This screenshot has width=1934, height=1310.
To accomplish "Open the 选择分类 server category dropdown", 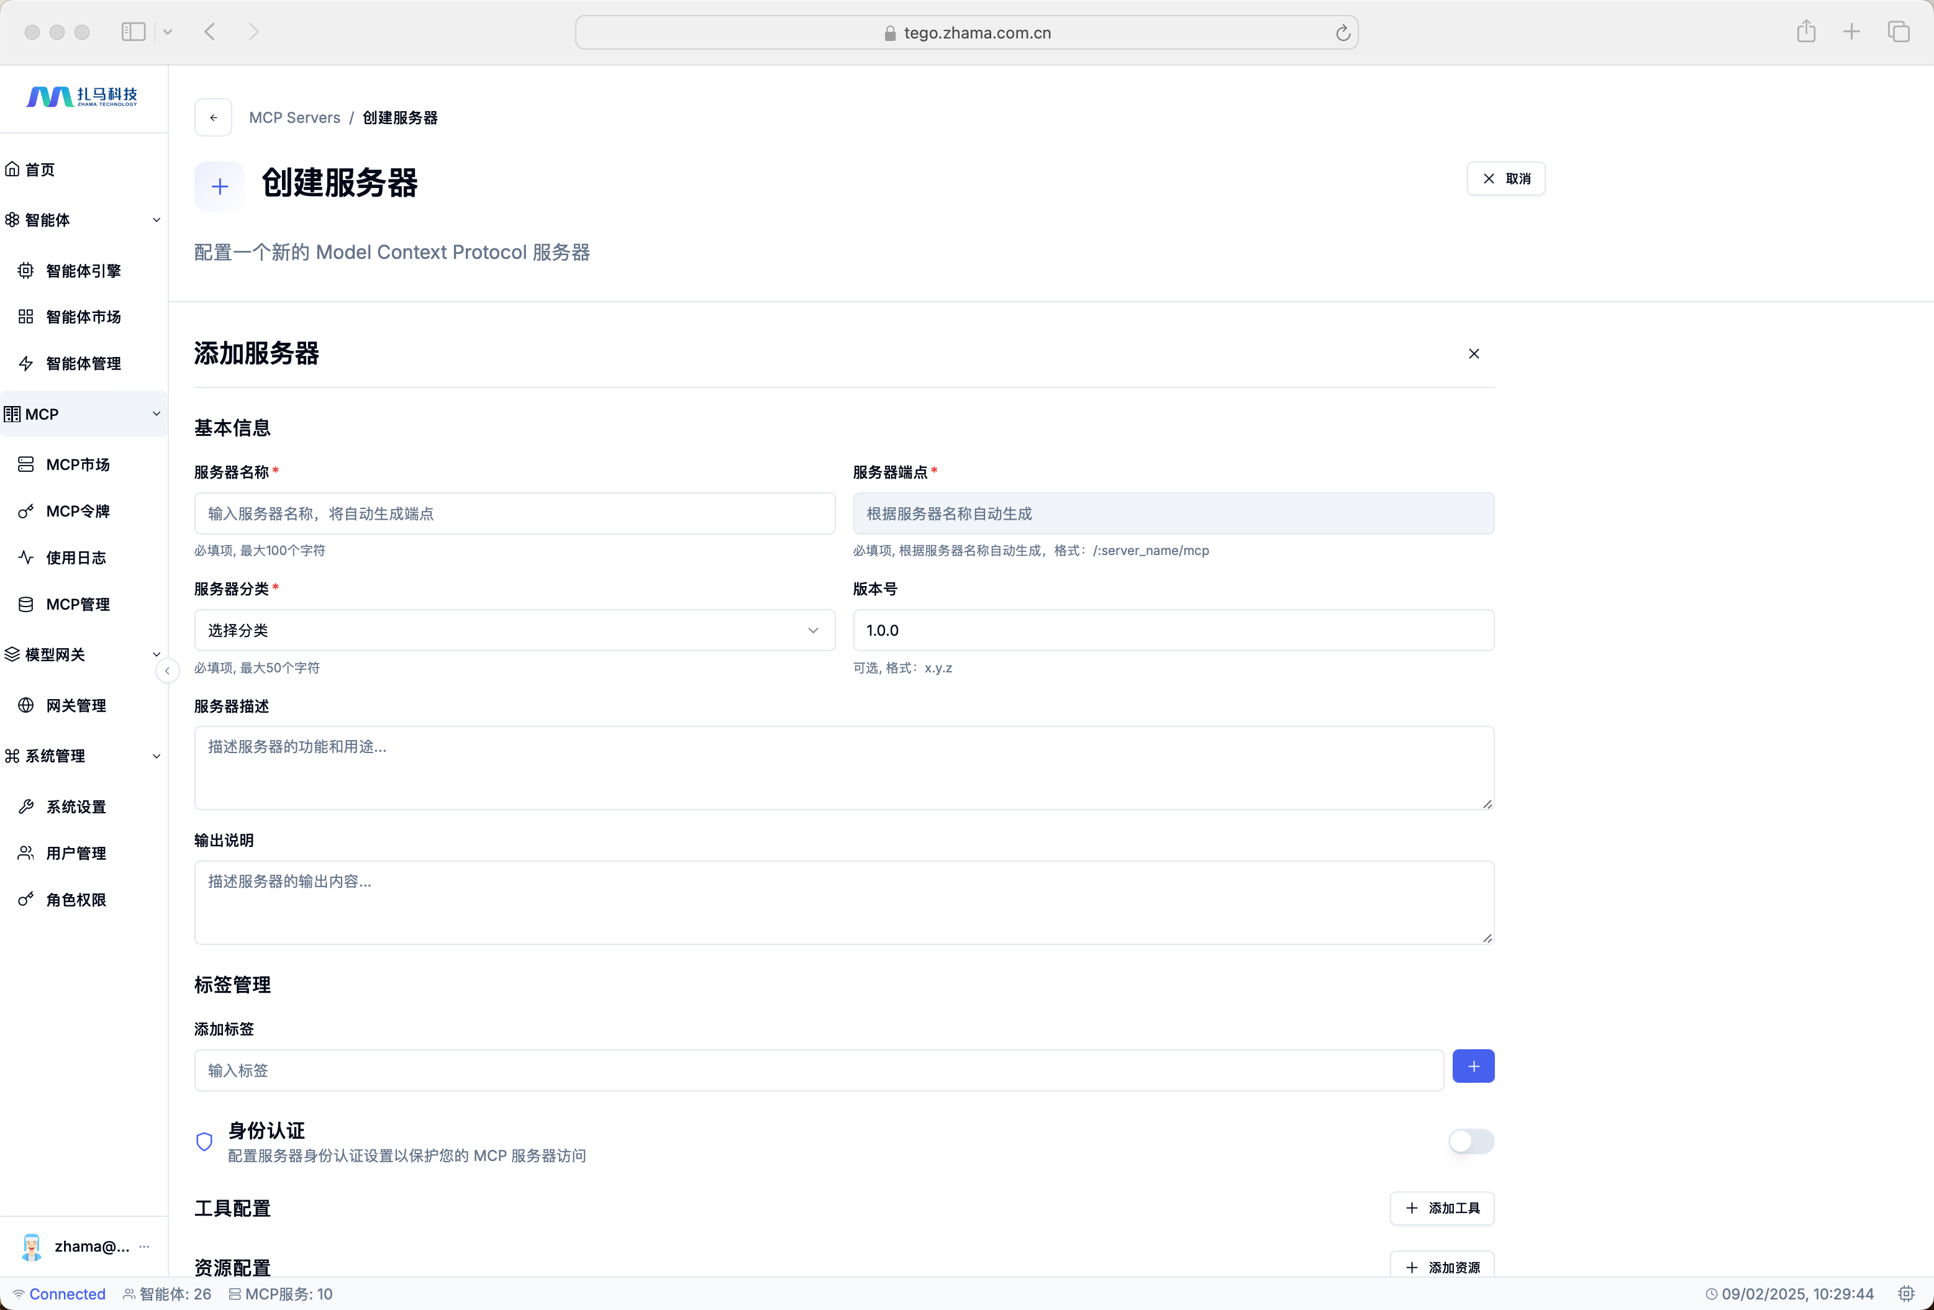I will tap(514, 630).
